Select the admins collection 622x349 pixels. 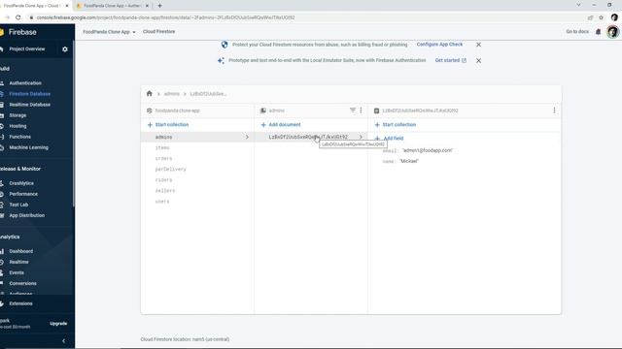click(197, 137)
